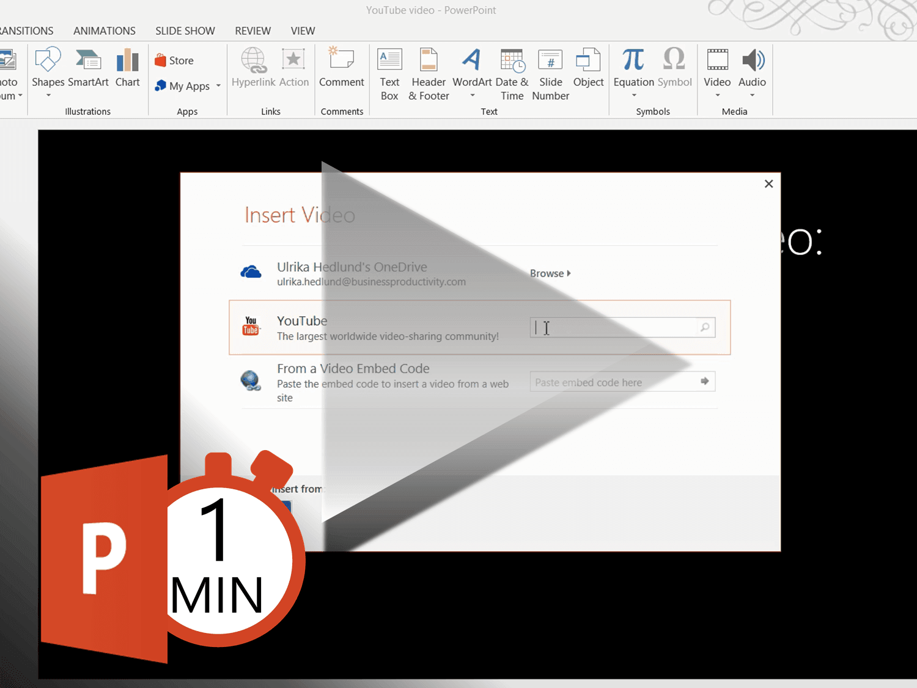Open the TRANSITIONS tab
The height and width of the screenshot is (688, 917).
click(26, 31)
